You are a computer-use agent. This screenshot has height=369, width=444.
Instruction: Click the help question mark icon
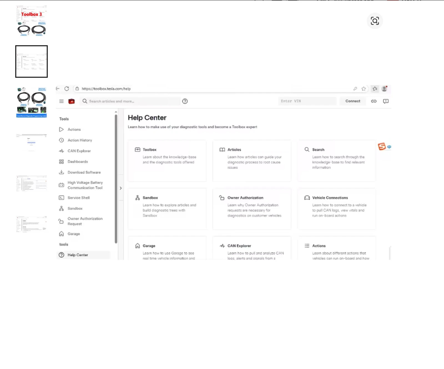pos(185,101)
